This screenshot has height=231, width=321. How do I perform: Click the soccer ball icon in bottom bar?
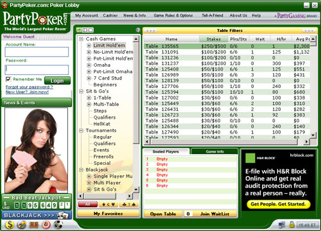(x=58, y=225)
